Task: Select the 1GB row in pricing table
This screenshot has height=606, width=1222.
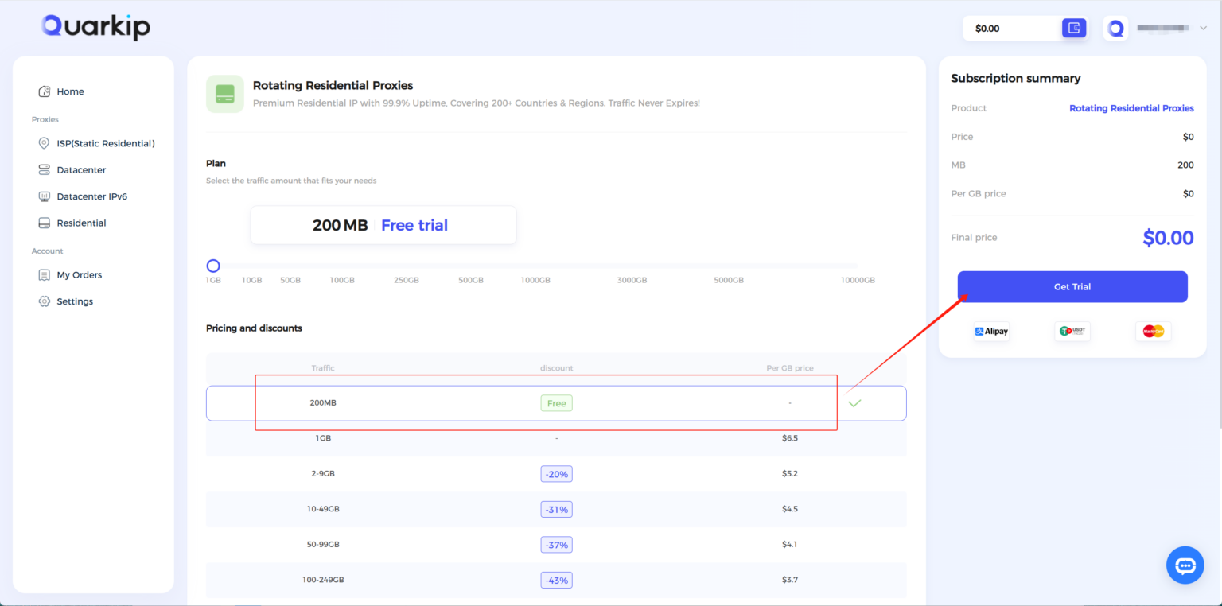Action: pyautogui.click(x=556, y=438)
